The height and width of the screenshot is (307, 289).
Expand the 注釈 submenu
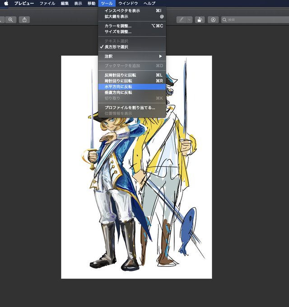[x=132, y=56]
